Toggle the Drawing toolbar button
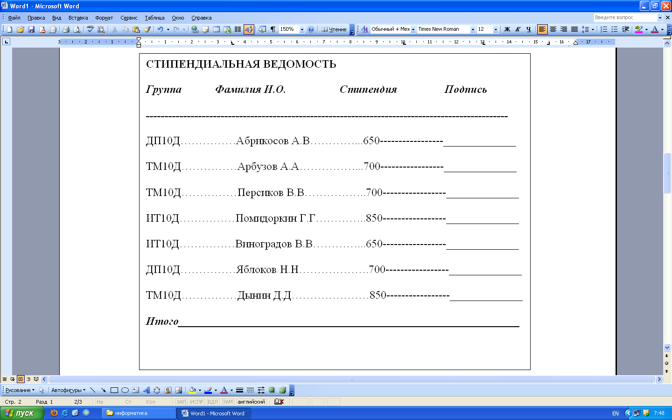Screen dimensions: 672x420 (249, 29)
